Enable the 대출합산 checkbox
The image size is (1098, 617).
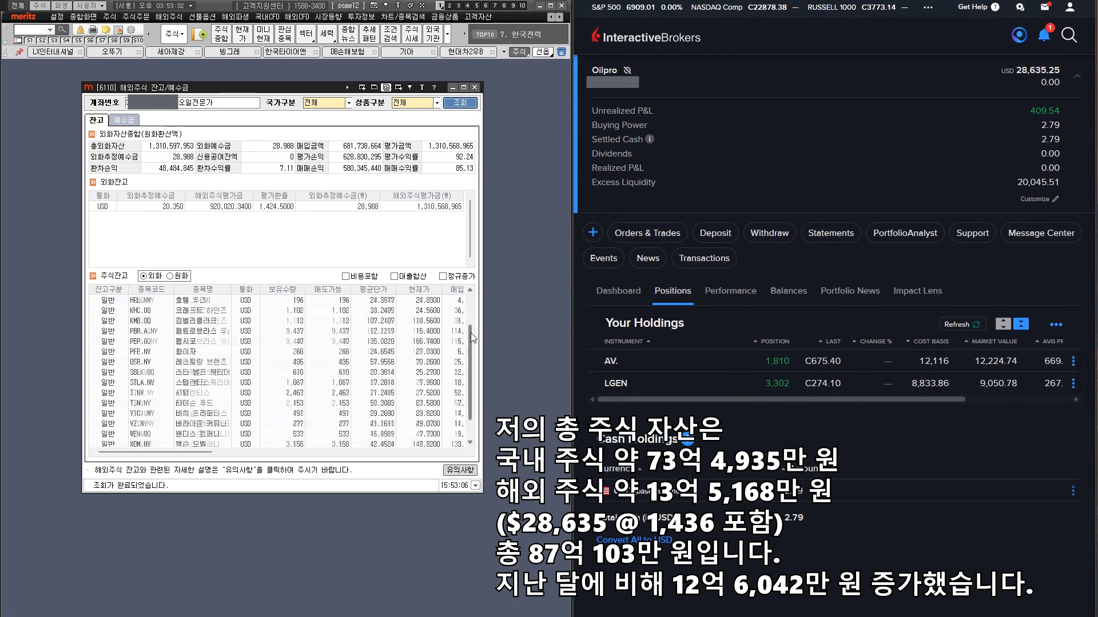pos(394,277)
